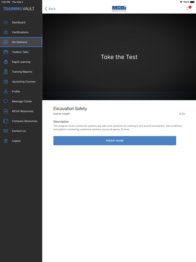This screenshot has width=196, height=262.
Task: Go to Certifications section
Action: (21, 32)
